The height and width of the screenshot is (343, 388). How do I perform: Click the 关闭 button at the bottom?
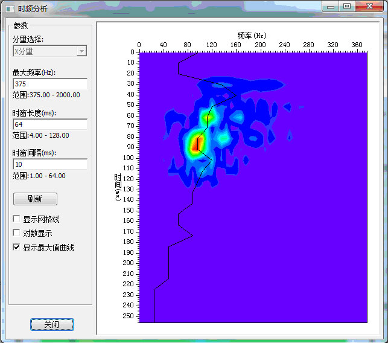click(52, 325)
